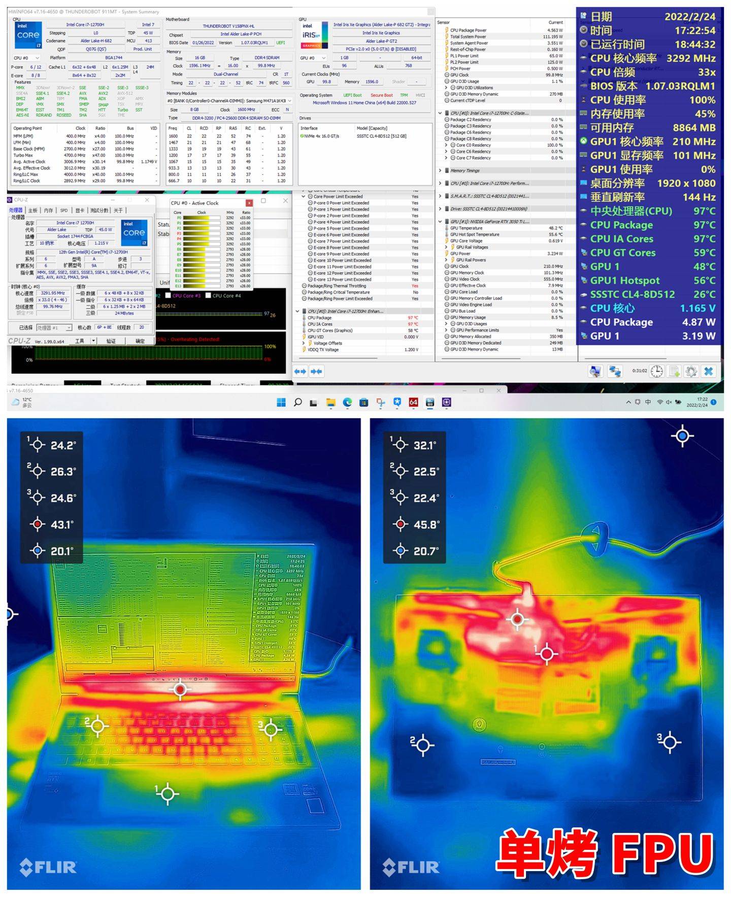
Task: Click CPU-Z 确定 button
Action: (x=140, y=341)
